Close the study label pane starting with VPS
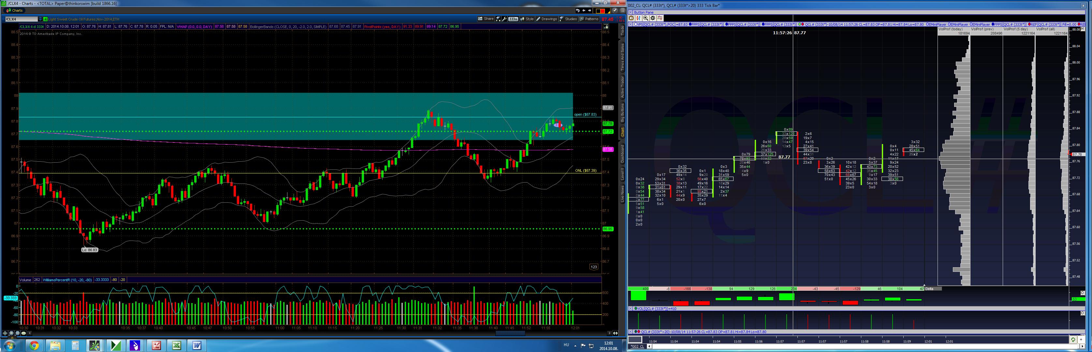The image size is (1092, 352). pyautogui.click(x=630, y=24)
